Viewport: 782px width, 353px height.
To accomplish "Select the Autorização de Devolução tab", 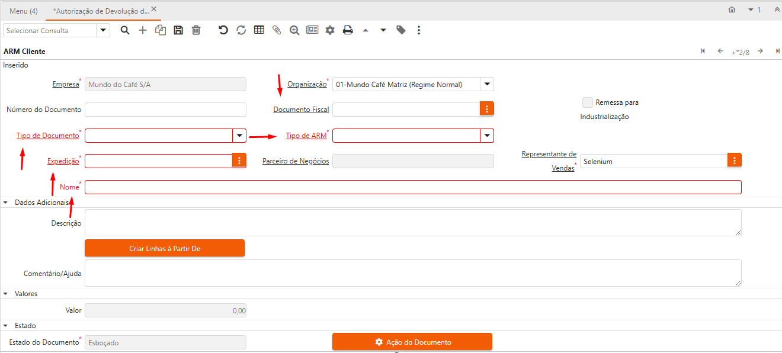I will click(x=101, y=11).
